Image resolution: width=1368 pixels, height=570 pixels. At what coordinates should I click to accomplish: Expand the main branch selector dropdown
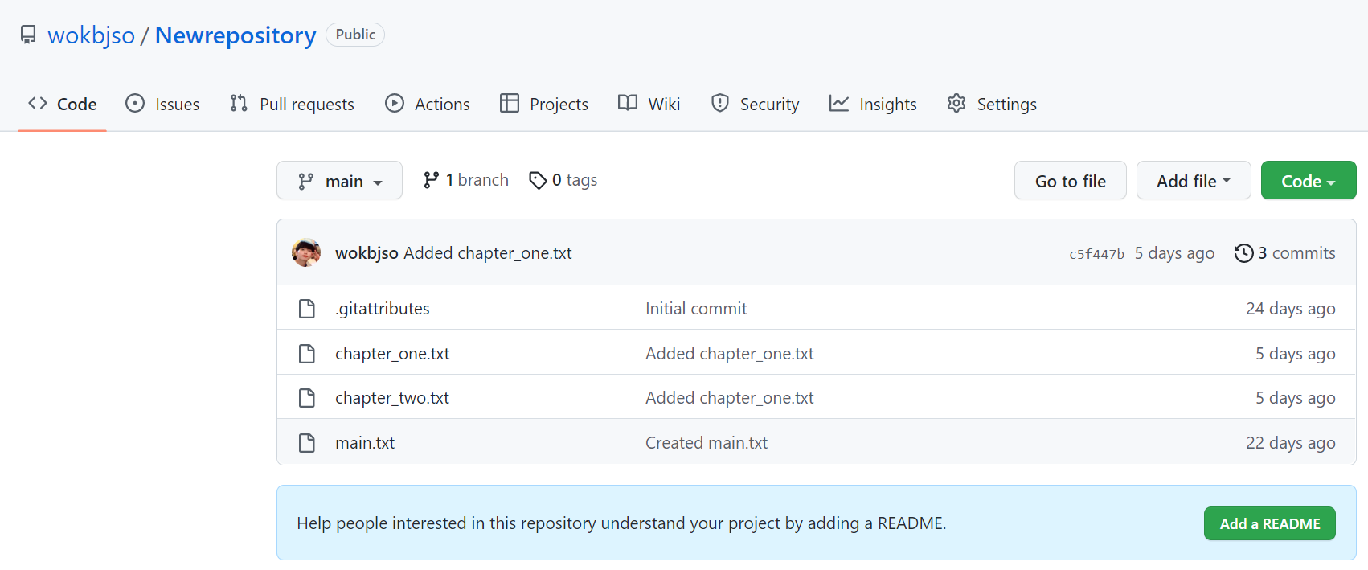click(x=339, y=181)
